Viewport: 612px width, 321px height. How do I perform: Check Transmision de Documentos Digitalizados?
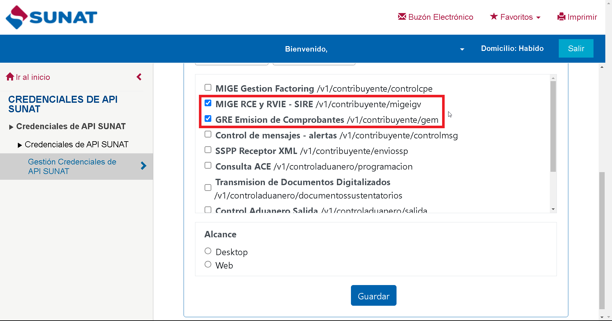(x=208, y=188)
